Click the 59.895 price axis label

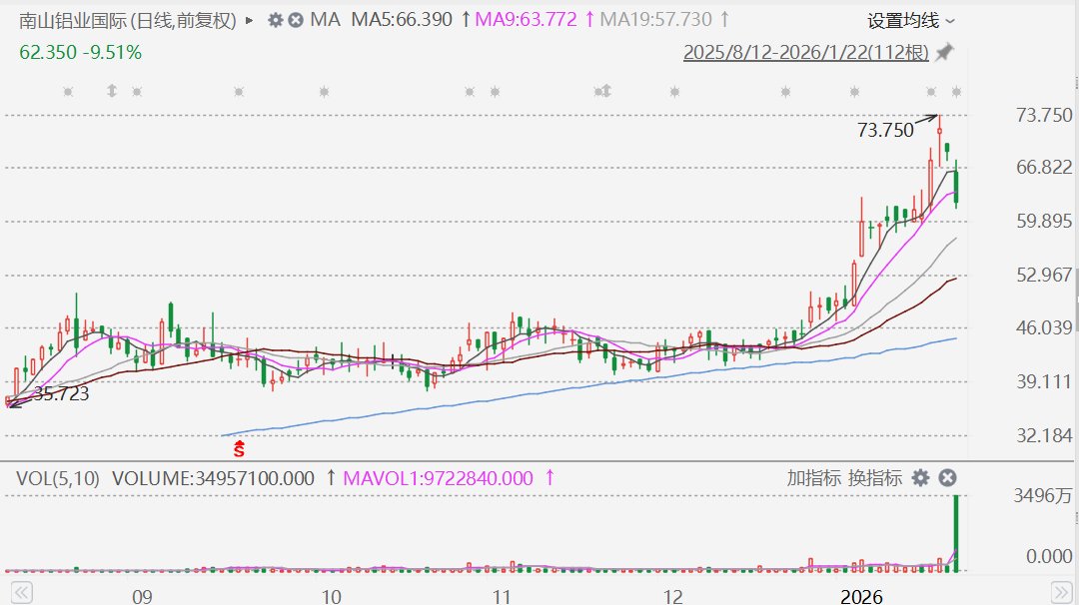1044,221
